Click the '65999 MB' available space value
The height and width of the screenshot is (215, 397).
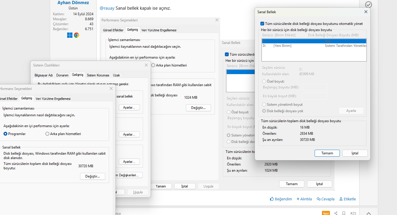[307, 74]
